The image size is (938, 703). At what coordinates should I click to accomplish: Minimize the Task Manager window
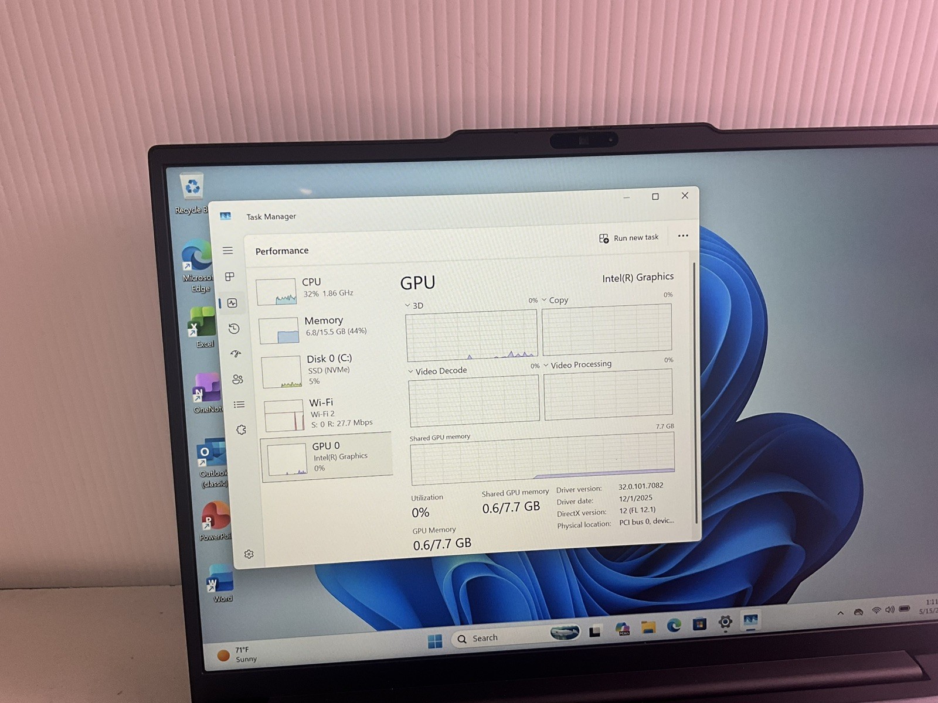[x=627, y=197]
